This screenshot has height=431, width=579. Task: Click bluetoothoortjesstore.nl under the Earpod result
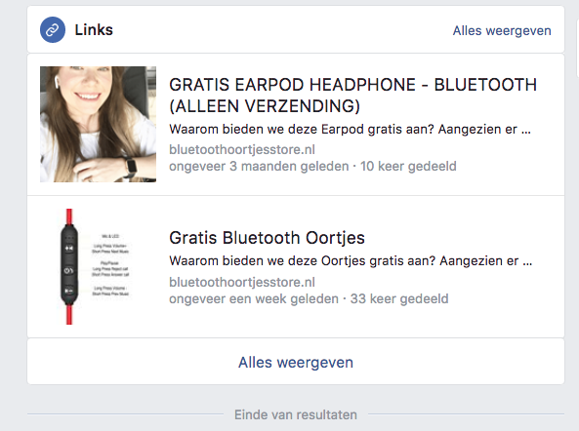click(242, 150)
